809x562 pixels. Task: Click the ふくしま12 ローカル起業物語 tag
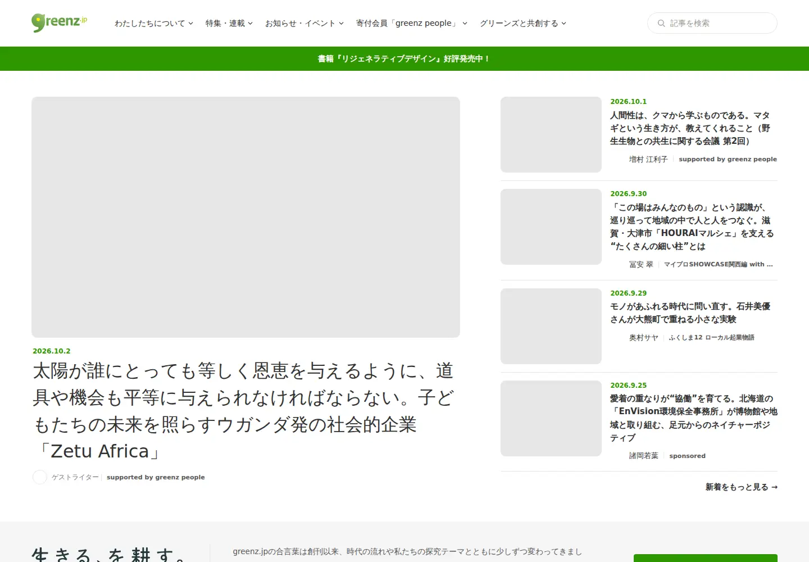711,337
